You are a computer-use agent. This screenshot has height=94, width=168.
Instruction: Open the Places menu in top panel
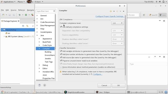click(x=21, y=2)
